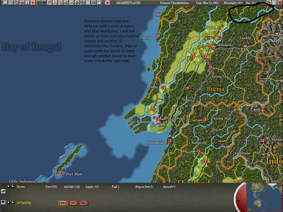This screenshot has height=212, width=283.
Task: Select the British unit flag at Akyab
Action: point(158,36)
